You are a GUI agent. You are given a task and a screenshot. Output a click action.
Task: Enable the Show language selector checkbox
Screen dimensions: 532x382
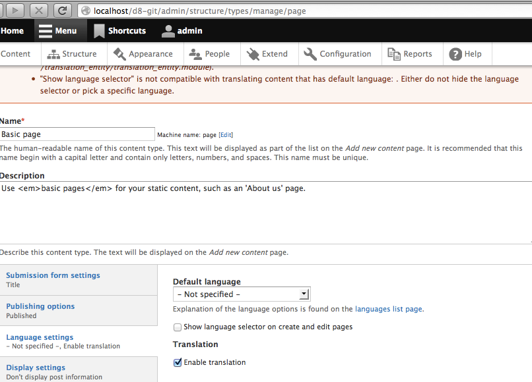[x=177, y=327]
